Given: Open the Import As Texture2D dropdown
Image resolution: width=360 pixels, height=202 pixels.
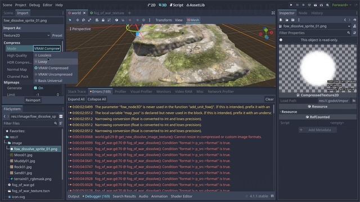Looking at the screenshot, I should coord(26,35).
